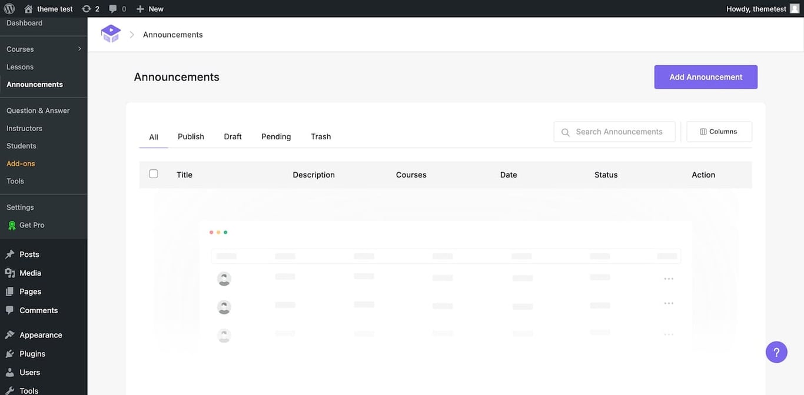Click the Tutor LMS graduation cap logo

click(111, 34)
